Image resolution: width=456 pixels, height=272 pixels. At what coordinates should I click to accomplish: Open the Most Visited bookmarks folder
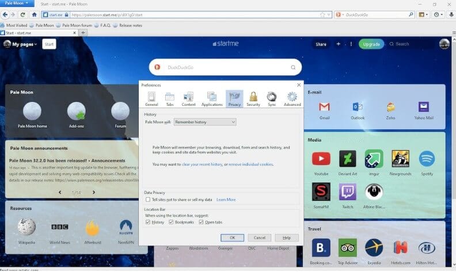click(14, 25)
